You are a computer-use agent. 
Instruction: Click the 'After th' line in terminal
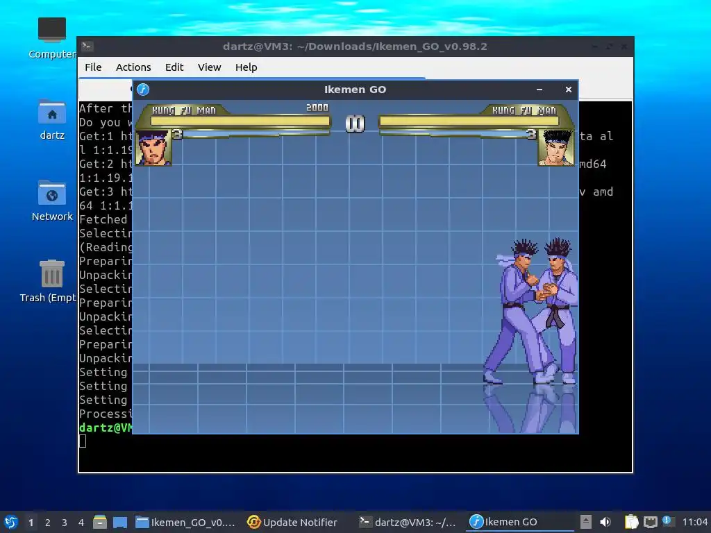(x=106, y=108)
